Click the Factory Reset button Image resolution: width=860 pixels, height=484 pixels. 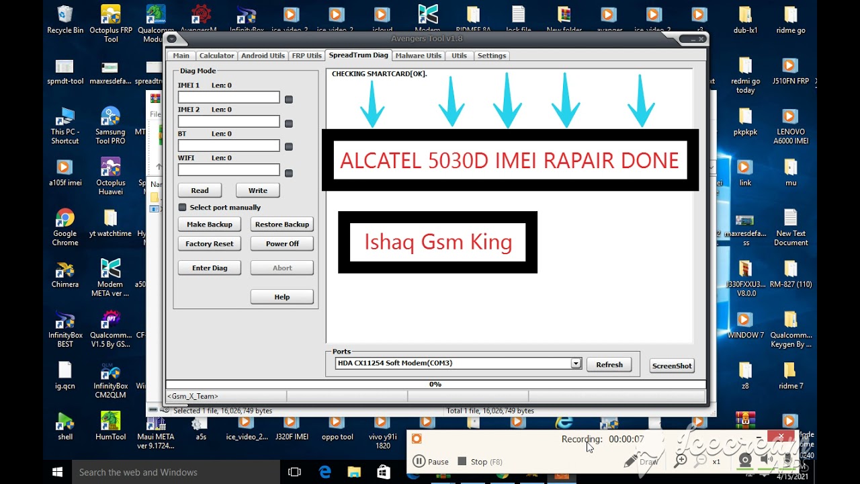click(210, 243)
